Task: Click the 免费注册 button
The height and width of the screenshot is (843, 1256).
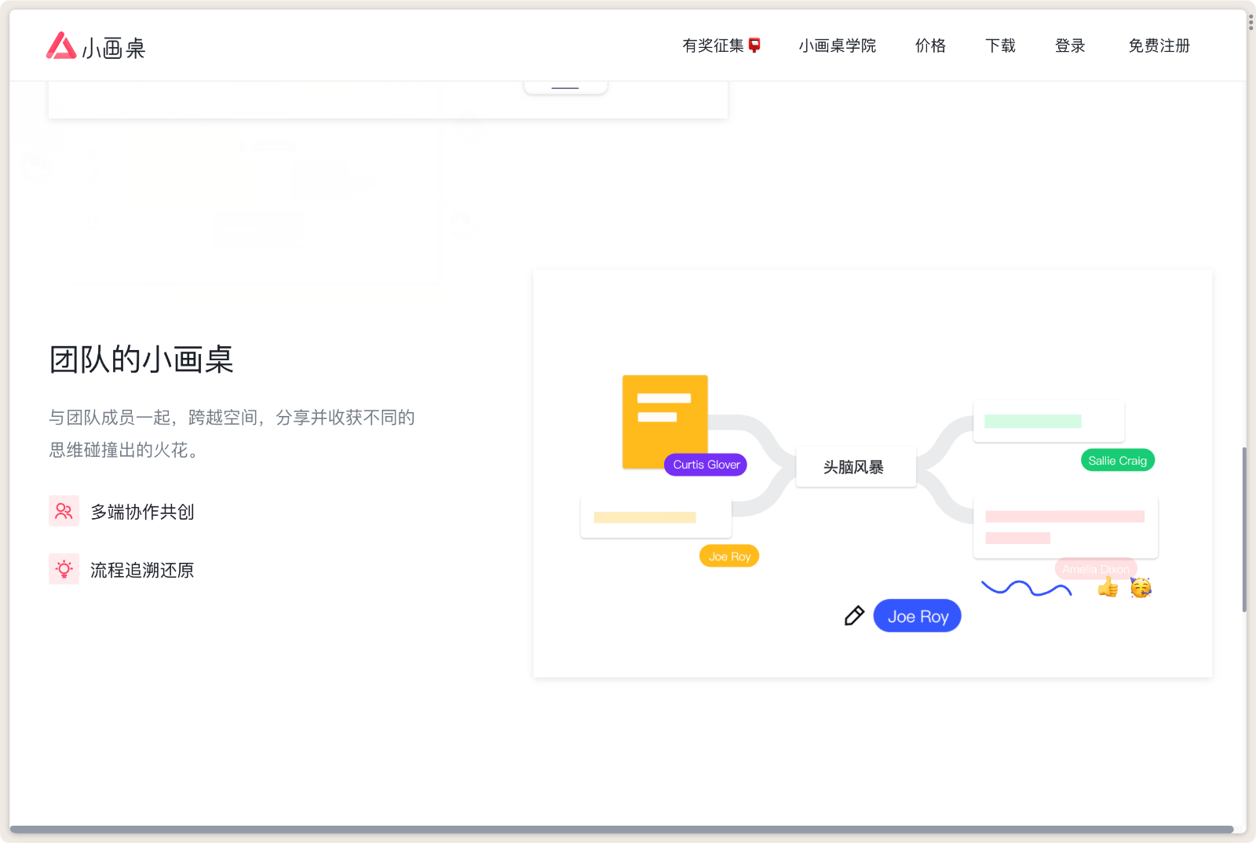Action: click(1159, 46)
